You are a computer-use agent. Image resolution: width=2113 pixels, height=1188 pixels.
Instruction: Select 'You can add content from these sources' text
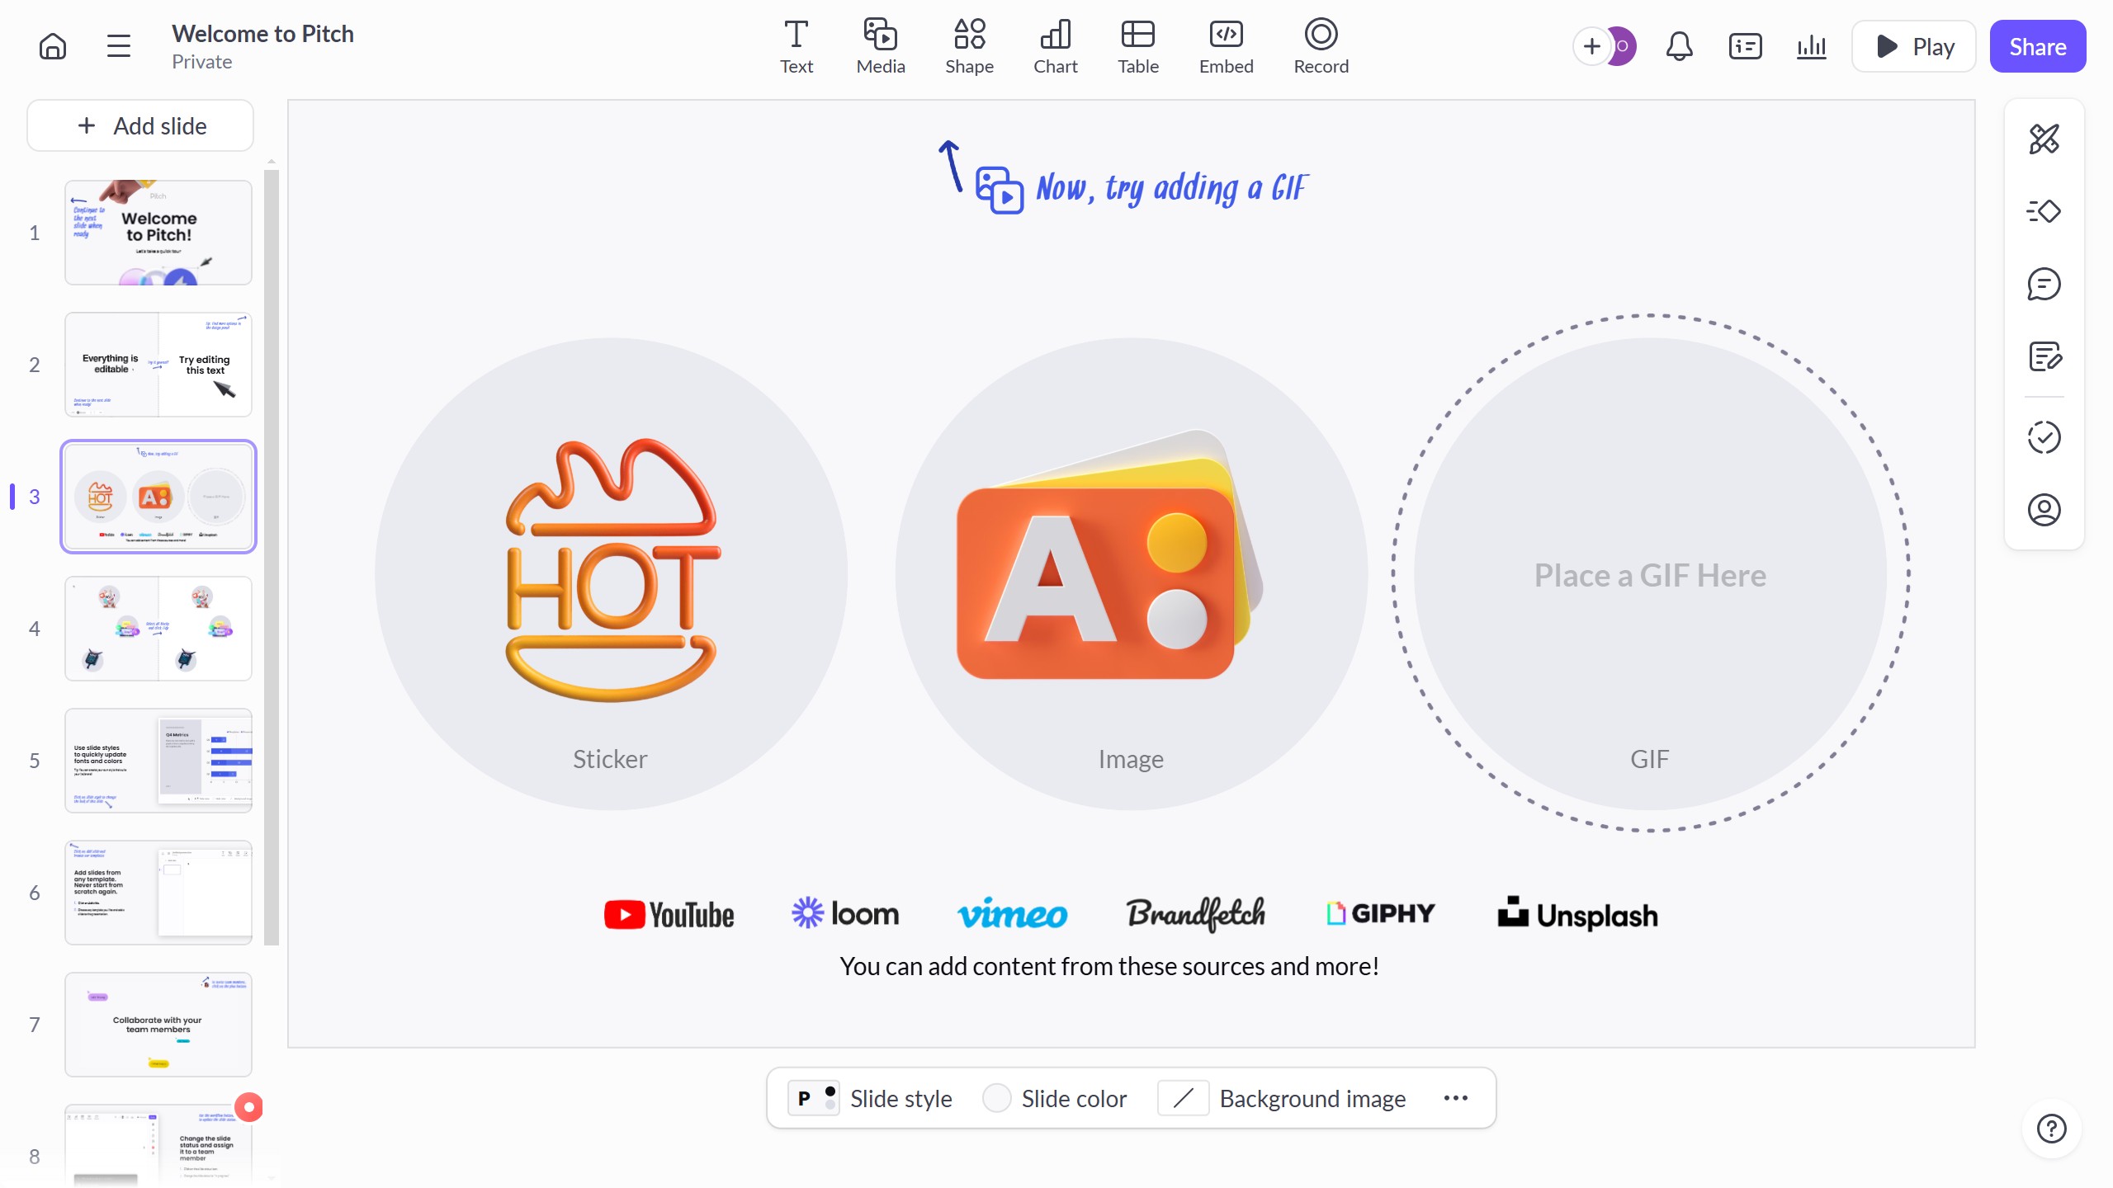[x=1109, y=966]
